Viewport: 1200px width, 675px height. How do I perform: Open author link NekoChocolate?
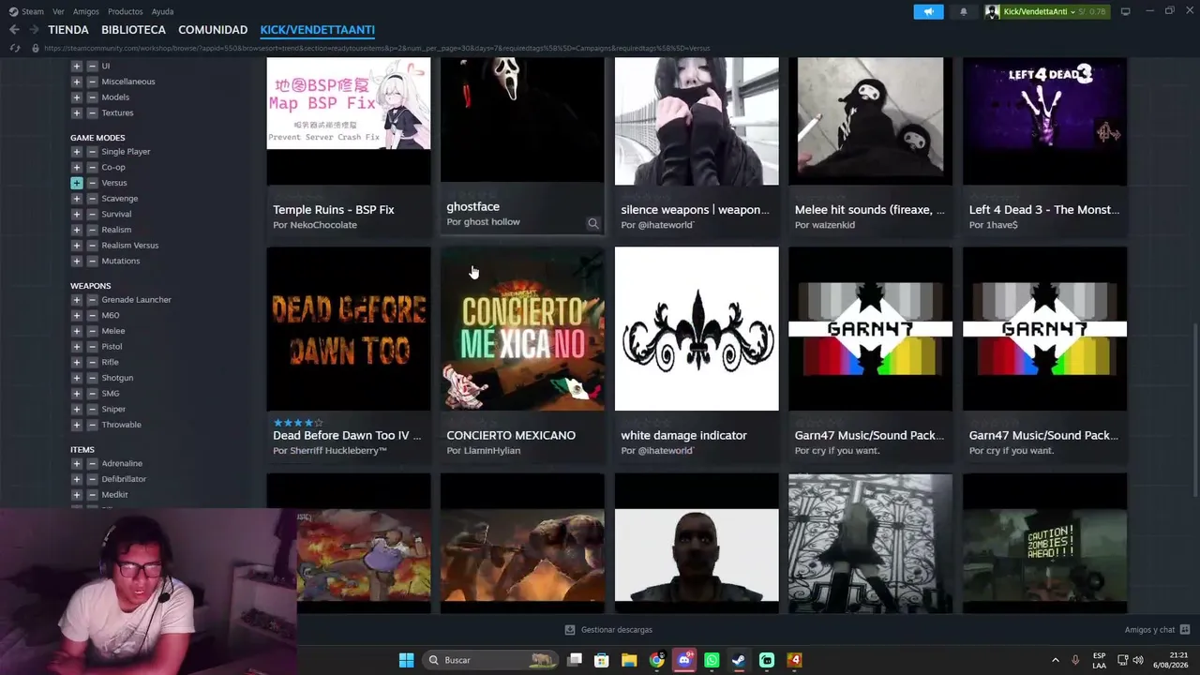[322, 225]
